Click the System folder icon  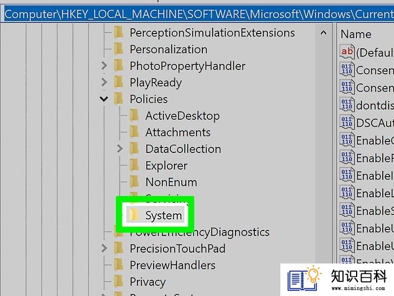click(x=134, y=215)
